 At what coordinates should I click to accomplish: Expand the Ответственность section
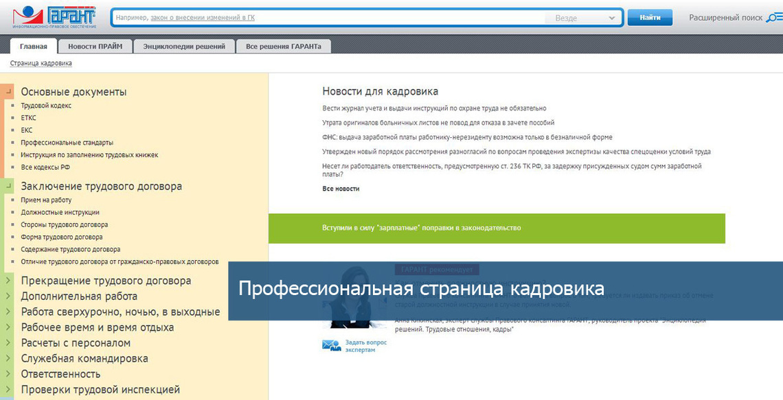(8, 374)
